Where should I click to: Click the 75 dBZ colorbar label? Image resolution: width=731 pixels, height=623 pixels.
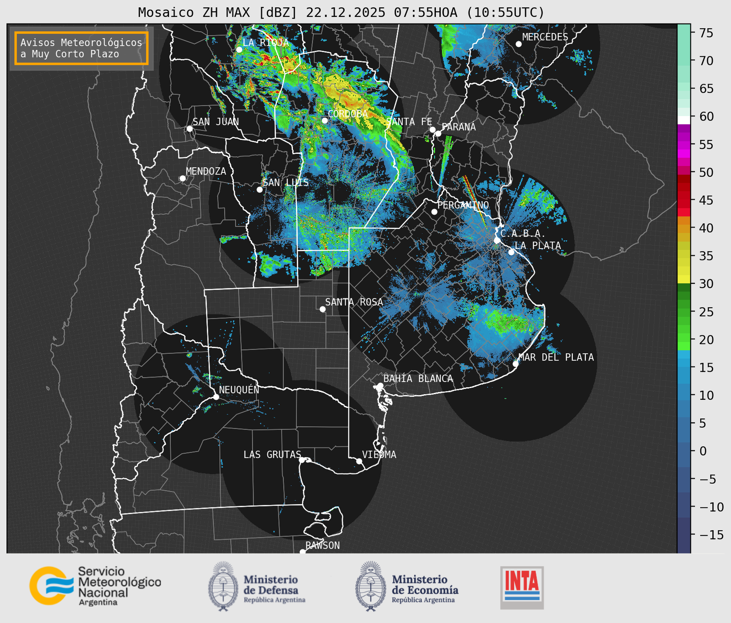tap(705, 33)
